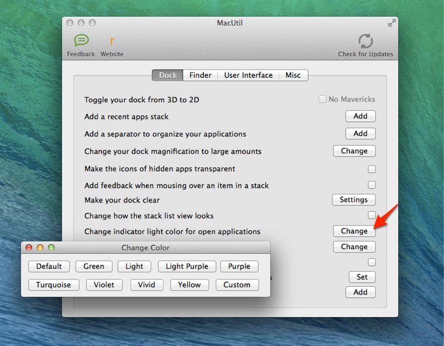Click the Change button below indicator light row
Image resolution: width=444 pixels, height=346 pixels.
(355, 247)
